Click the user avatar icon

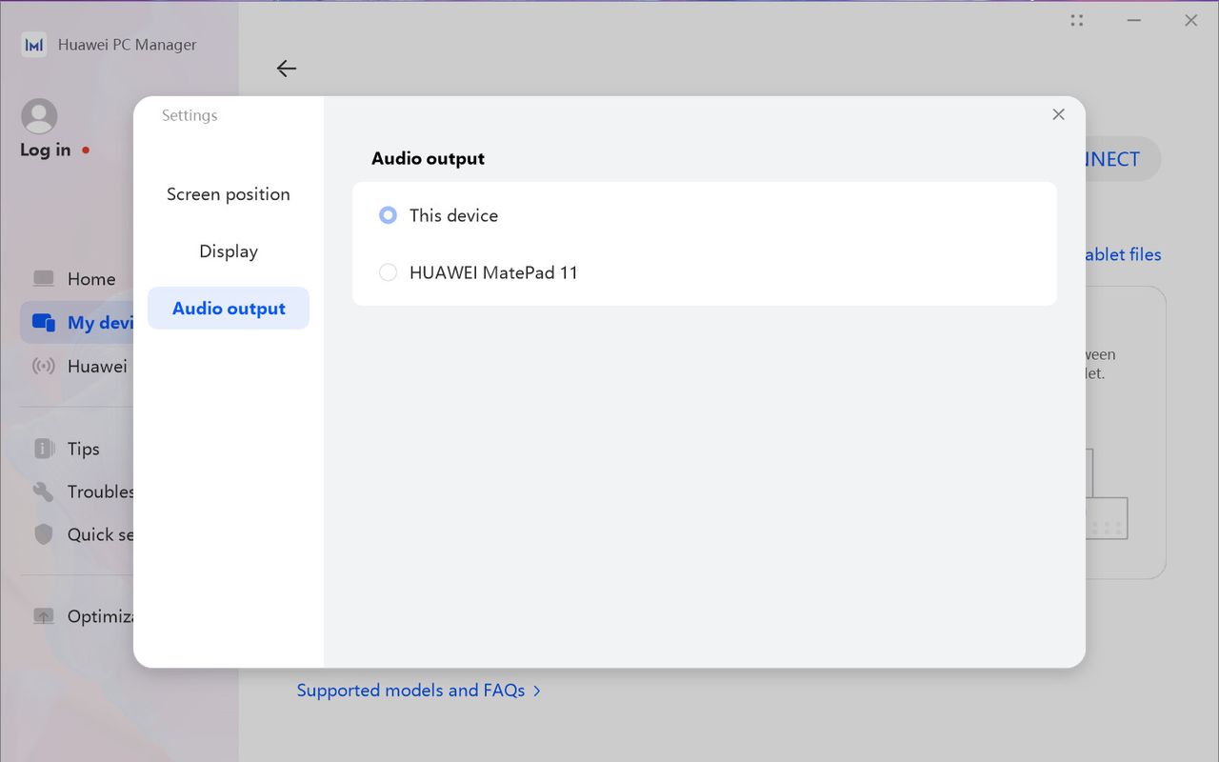coord(39,116)
